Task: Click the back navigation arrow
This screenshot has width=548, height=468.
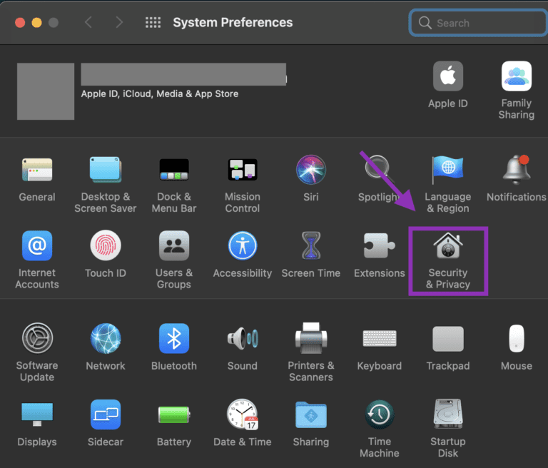Action: 88,22
